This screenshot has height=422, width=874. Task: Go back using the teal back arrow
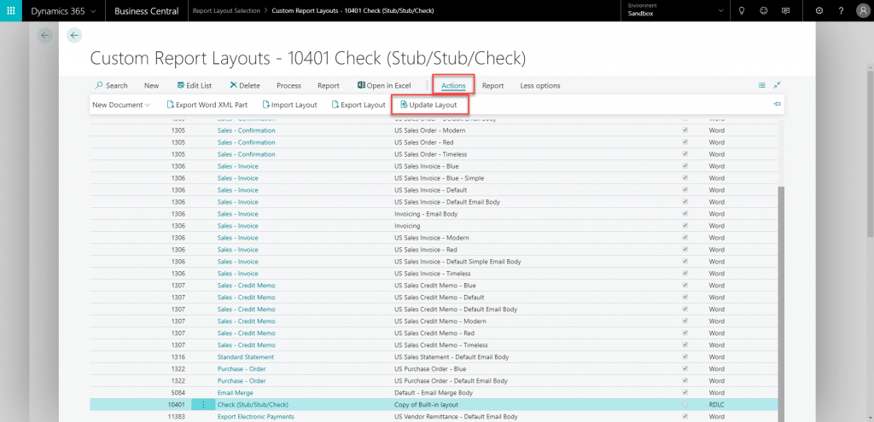tap(74, 35)
